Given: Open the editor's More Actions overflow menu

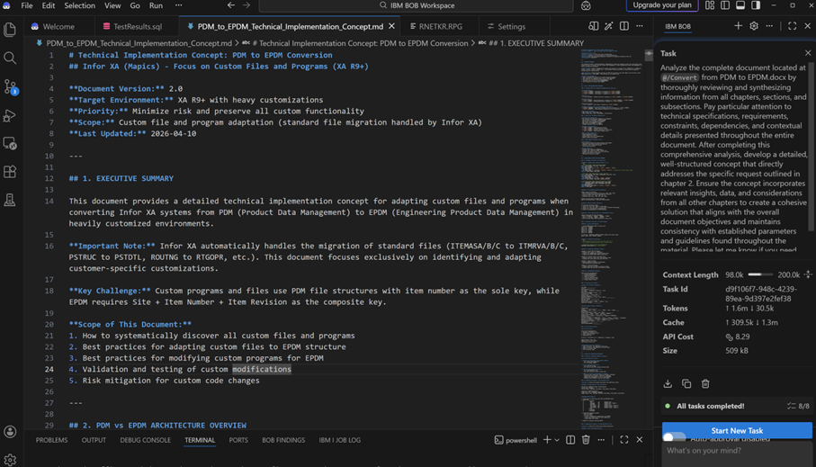Looking at the screenshot, I should [x=640, y=26].
